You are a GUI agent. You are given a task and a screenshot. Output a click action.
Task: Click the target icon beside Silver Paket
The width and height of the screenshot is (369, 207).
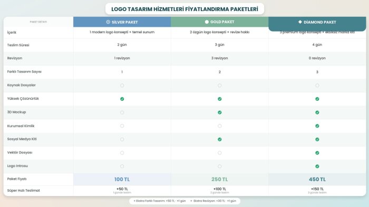(108, 22)
